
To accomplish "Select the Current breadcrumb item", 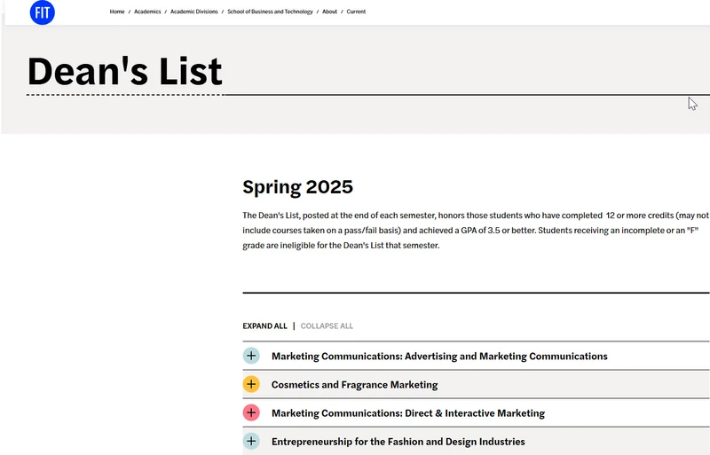I will (356, 12).
